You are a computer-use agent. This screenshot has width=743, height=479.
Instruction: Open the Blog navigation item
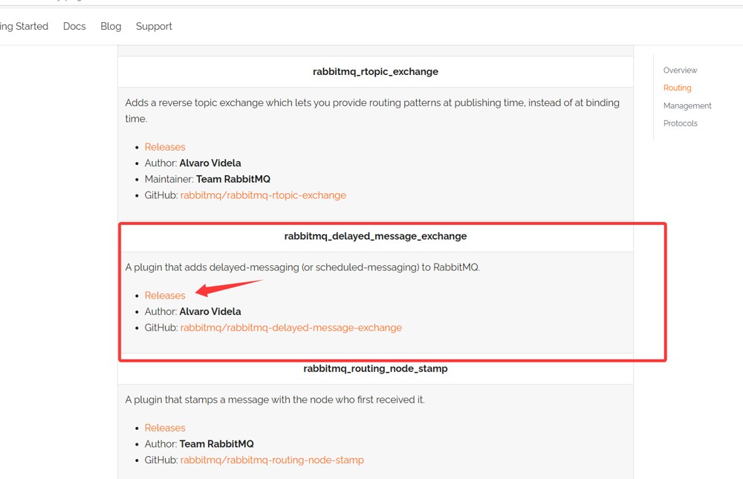point(111,27)
